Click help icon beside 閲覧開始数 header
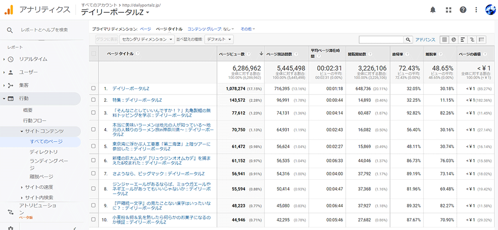 pyautogui.click(x=371, y=54)
